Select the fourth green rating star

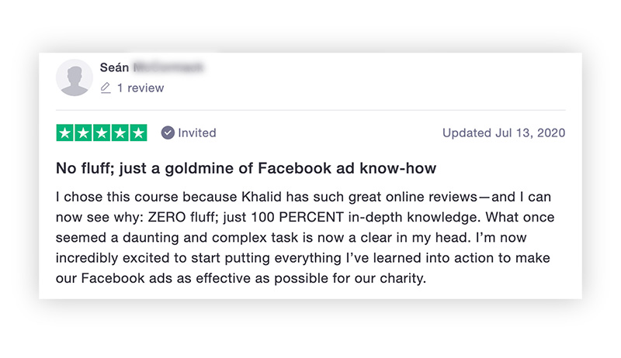point(120,133)
